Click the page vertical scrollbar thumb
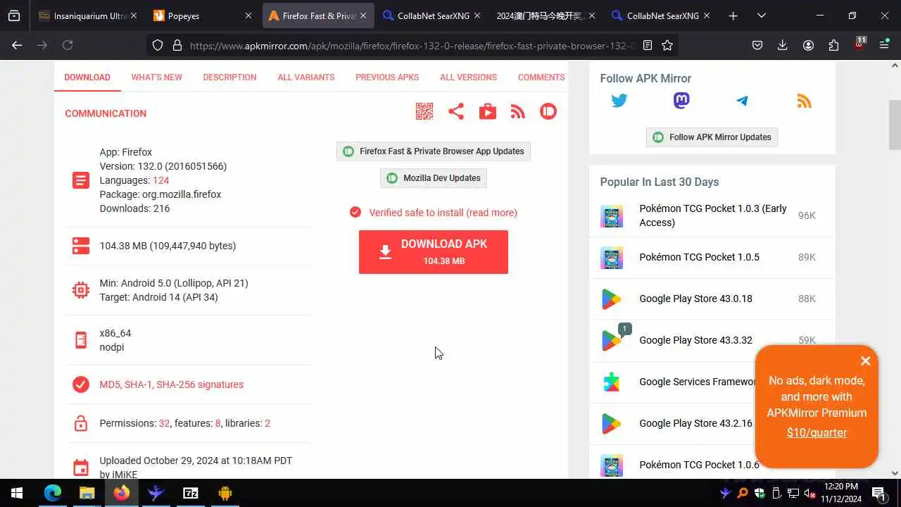The height and width of the screenshot is (507, 901). tap(895, 125)
